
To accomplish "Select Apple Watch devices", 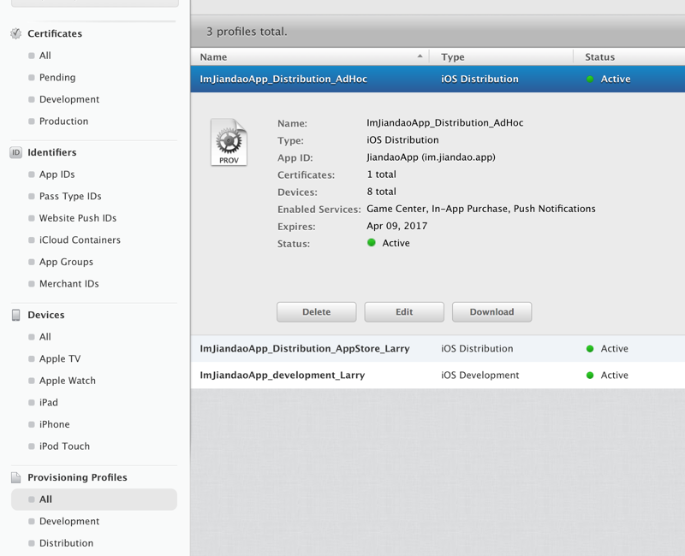I will coord(67,381).
